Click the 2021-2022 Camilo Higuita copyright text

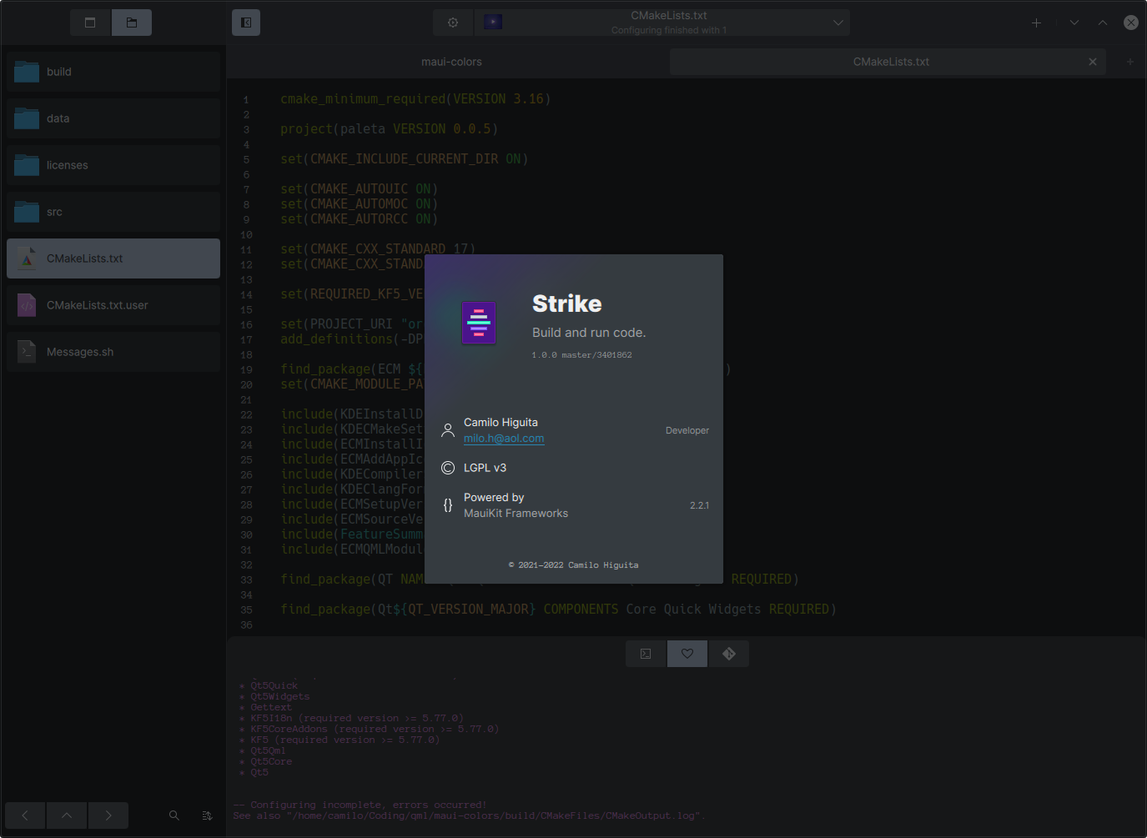(x=574, y=565)
